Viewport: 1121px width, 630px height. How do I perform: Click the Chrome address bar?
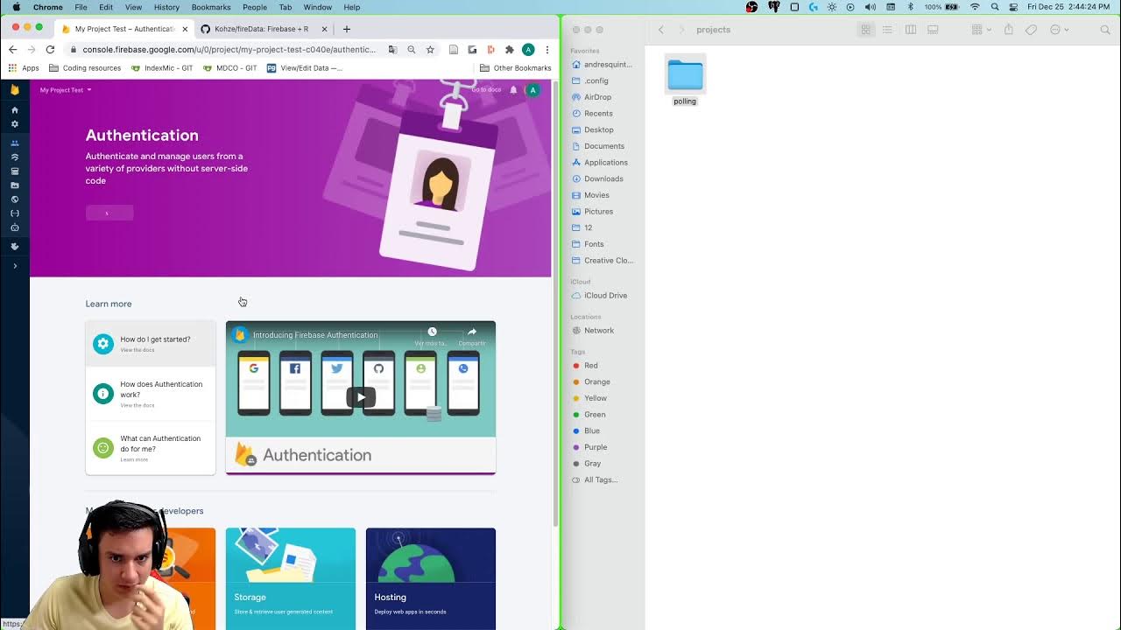(229, 50)
